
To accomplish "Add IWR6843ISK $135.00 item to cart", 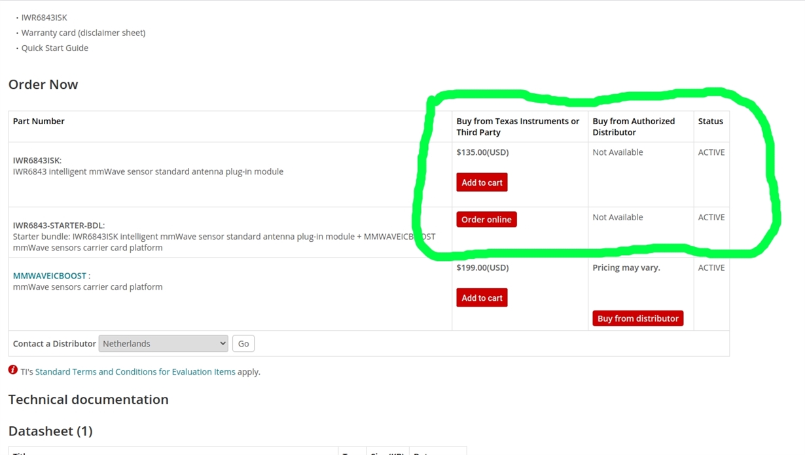I will pos(482,182).
